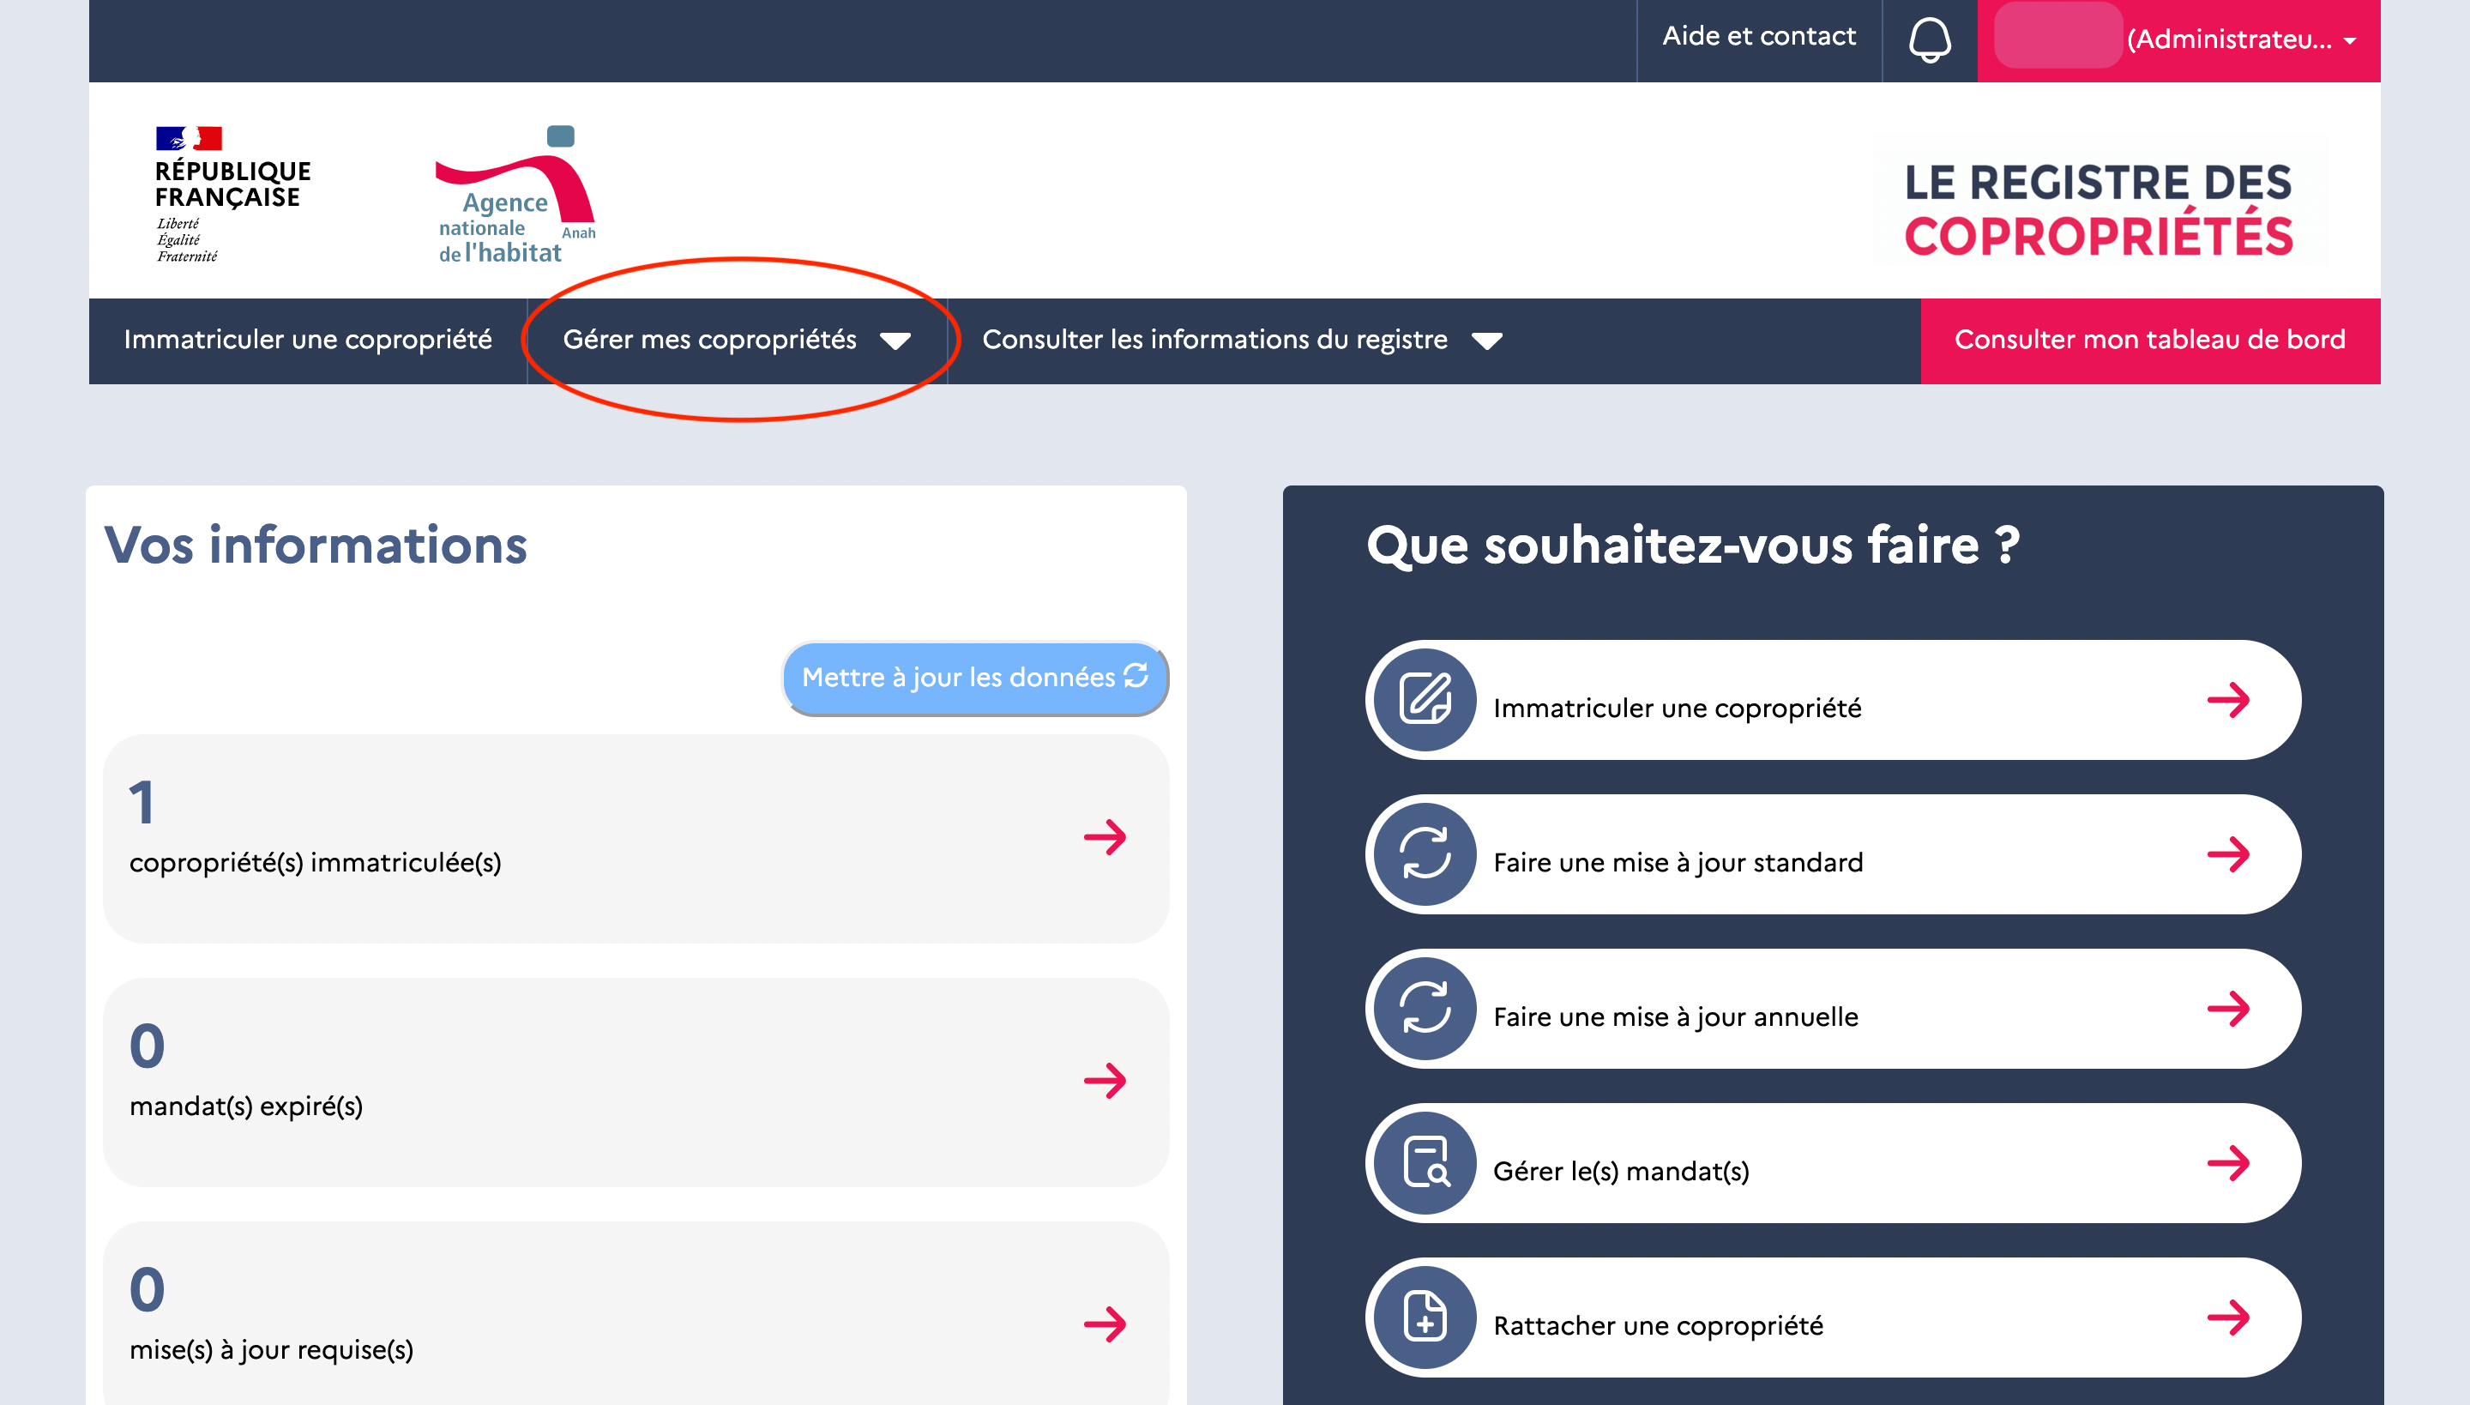Click the Que souhaitez-vous faire ? heading

[x=1693, y=546]
